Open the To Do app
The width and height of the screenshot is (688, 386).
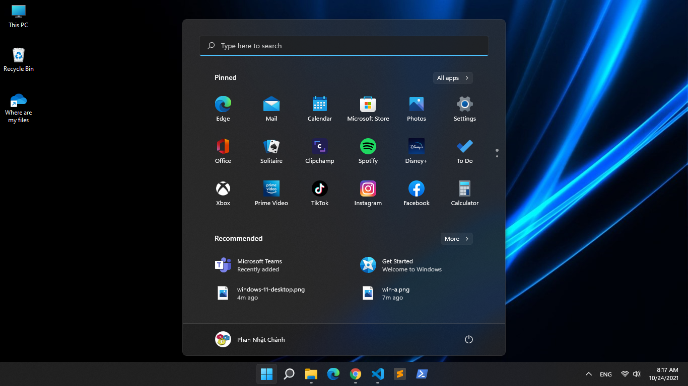pos(465,151)
